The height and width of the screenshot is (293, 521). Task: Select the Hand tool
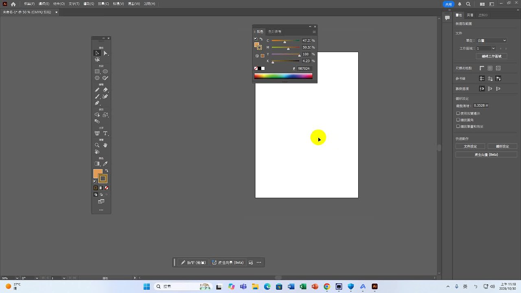coord(105,145)
